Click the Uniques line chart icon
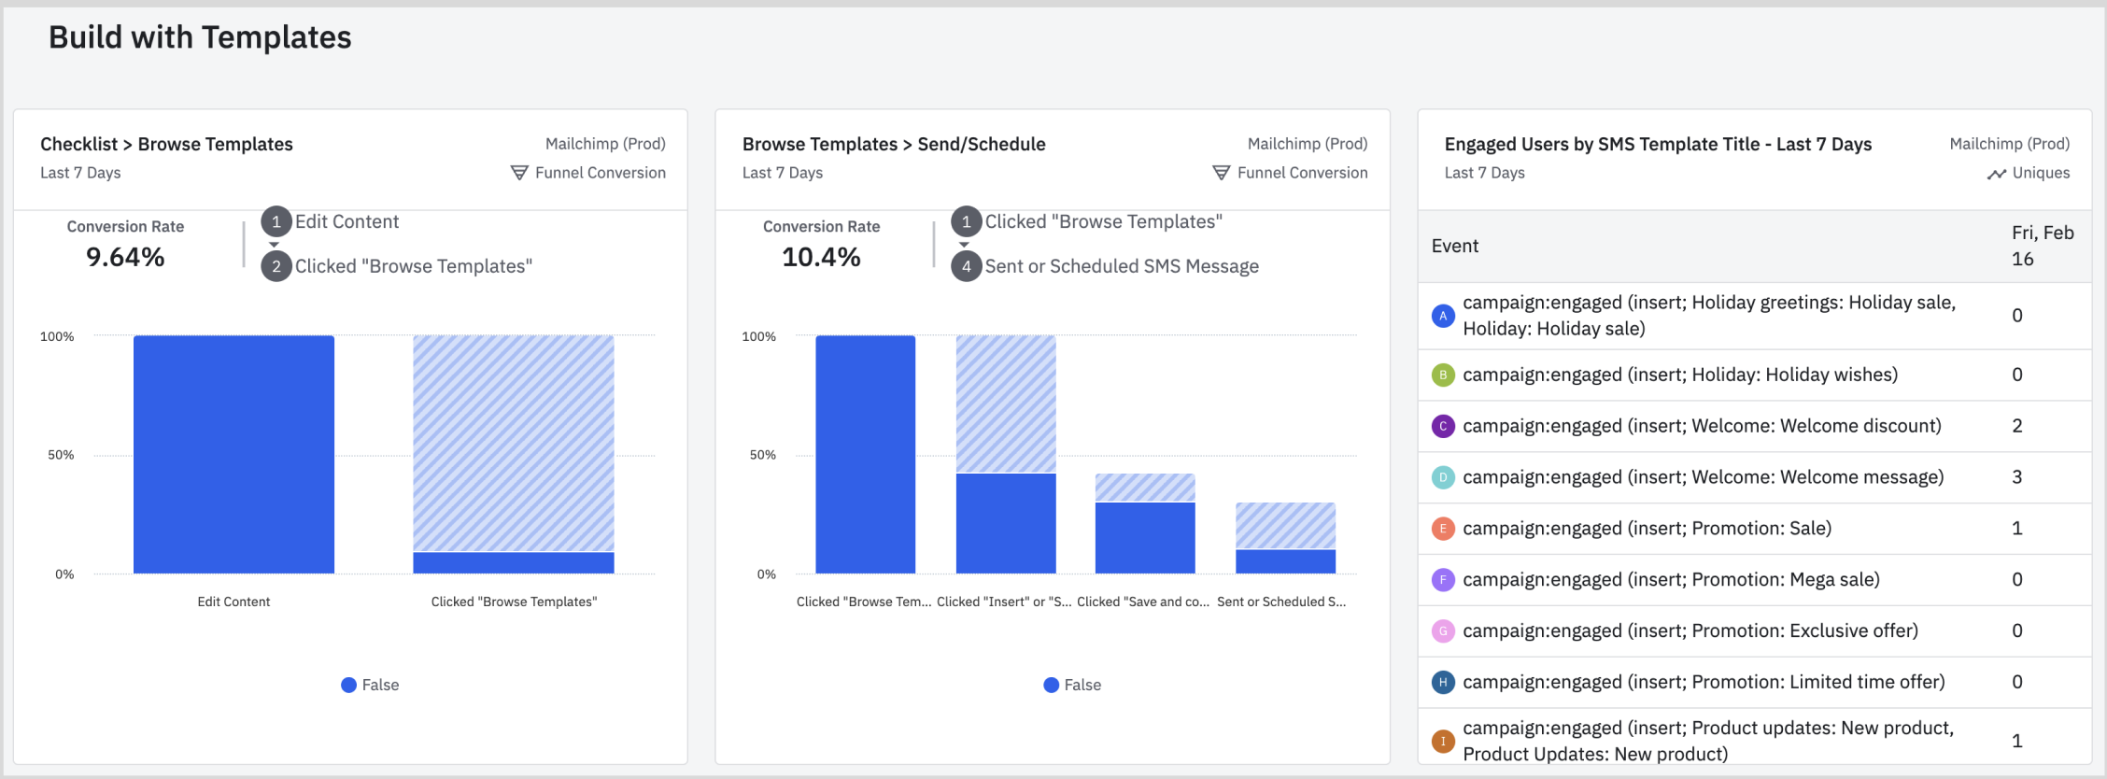The height and width of the screenshot is (779, 2107). 1996,174
